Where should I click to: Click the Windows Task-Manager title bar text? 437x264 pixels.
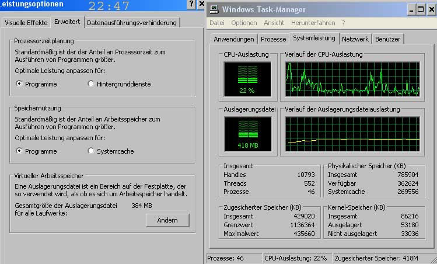pyautogui.click(x=264, y=9)
